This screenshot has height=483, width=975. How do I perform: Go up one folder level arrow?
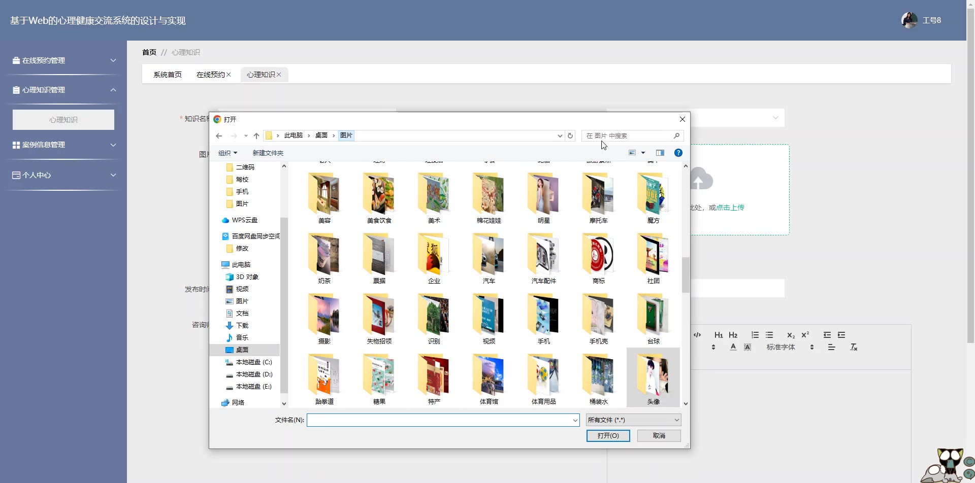[x=256, y=135]
